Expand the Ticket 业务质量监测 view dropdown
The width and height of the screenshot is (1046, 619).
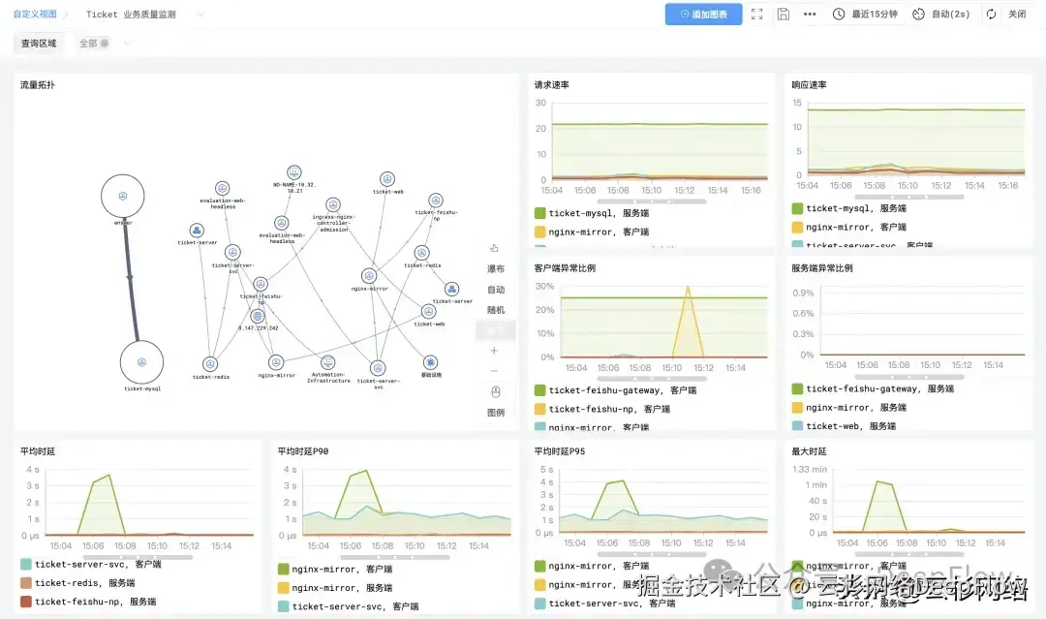(200, 14)
